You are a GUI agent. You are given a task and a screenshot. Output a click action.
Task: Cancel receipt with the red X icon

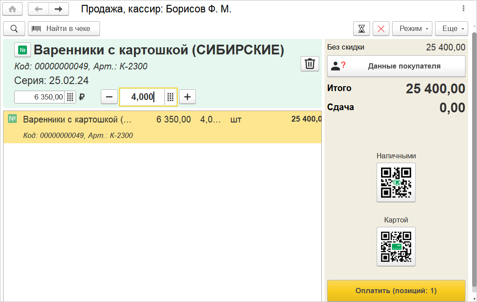[x=381, y=29]
